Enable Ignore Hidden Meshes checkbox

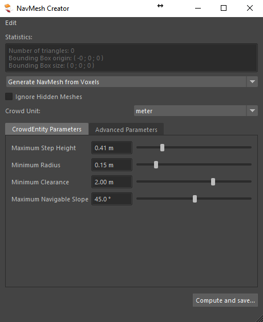(x=9, y=97)
